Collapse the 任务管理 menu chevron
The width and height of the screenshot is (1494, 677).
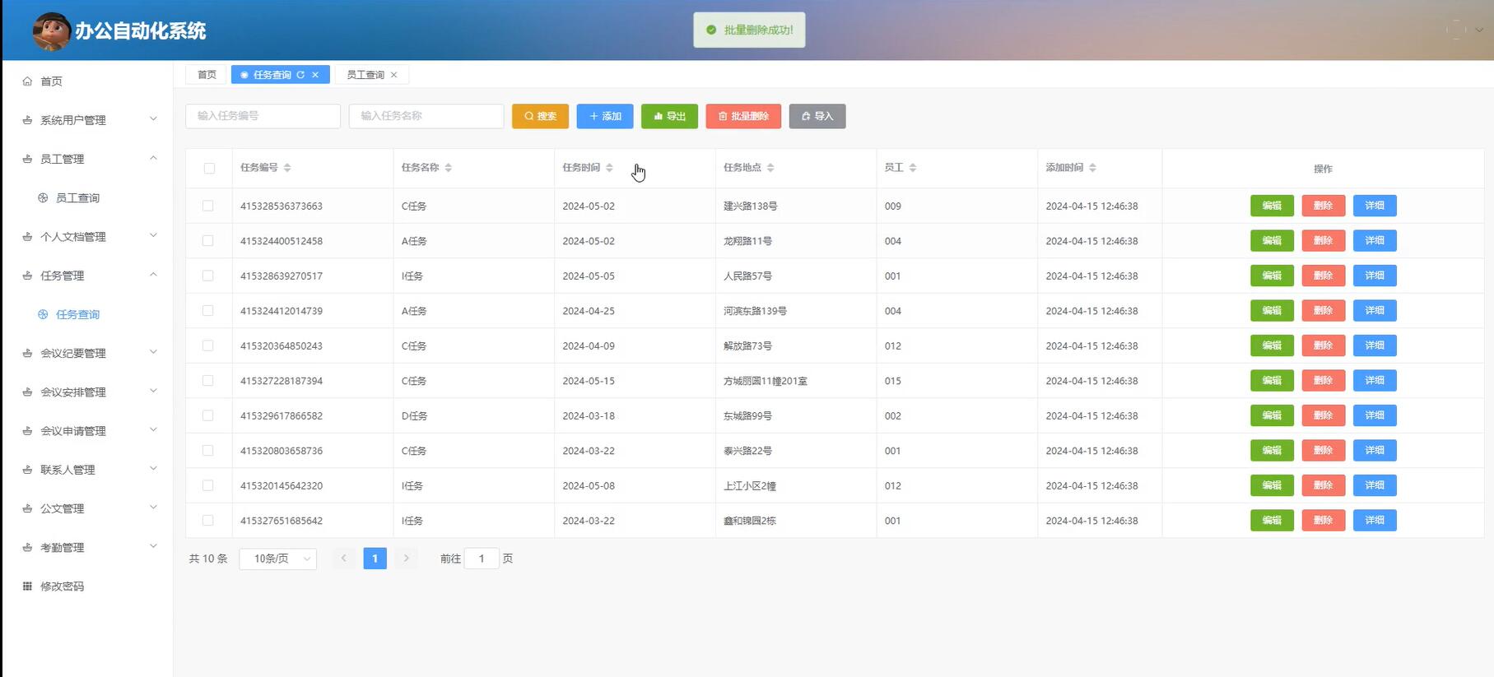153,275
